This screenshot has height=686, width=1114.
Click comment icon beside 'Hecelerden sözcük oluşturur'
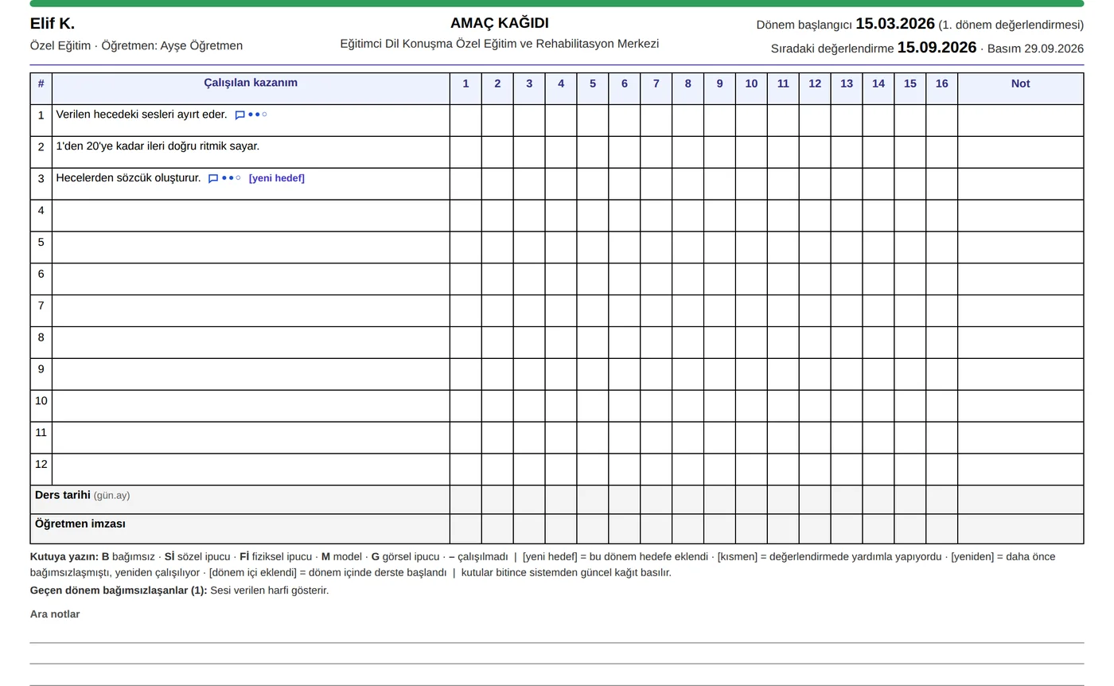pos(212,179)
